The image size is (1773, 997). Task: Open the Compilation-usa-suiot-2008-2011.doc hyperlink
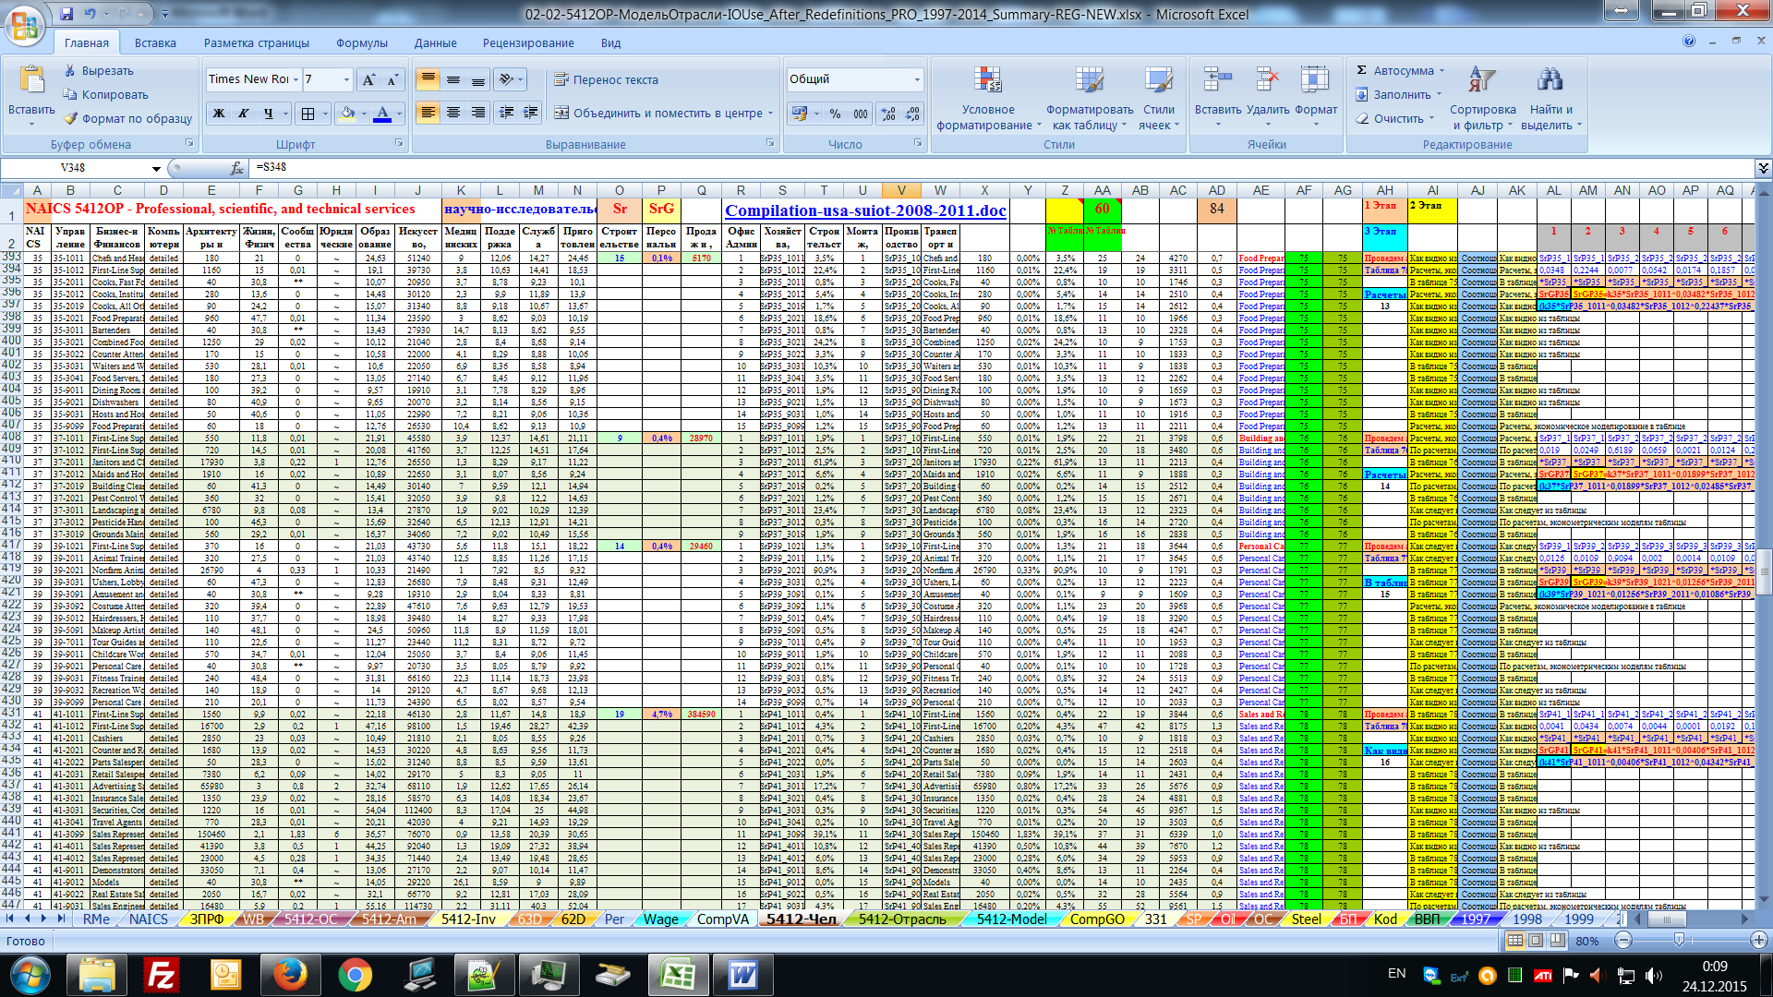[x=865, y=210]
